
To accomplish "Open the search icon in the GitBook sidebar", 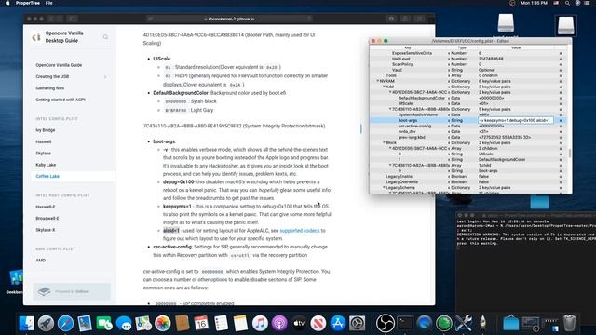I will pyautogui.click(x=105, y=37).
